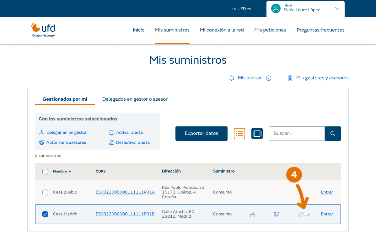Click the list view icon
376x239 pixels.
click(x=239, y=133)
